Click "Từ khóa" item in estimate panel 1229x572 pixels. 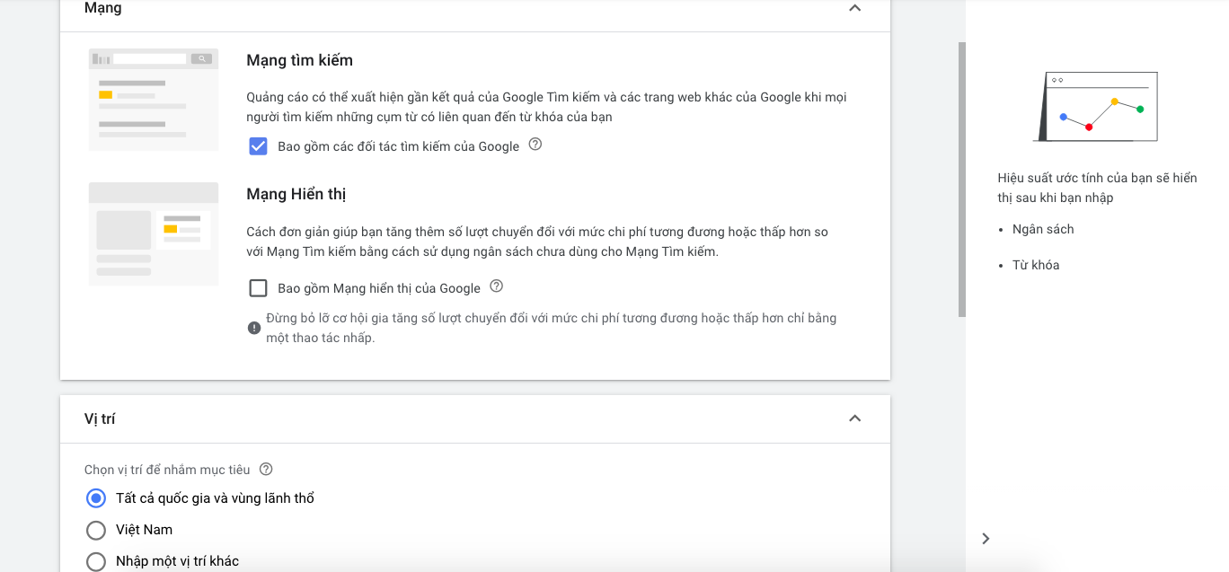point(1036,265)
